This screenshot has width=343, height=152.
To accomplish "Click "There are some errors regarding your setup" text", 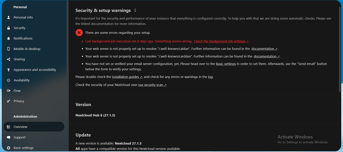I will 118,33.
